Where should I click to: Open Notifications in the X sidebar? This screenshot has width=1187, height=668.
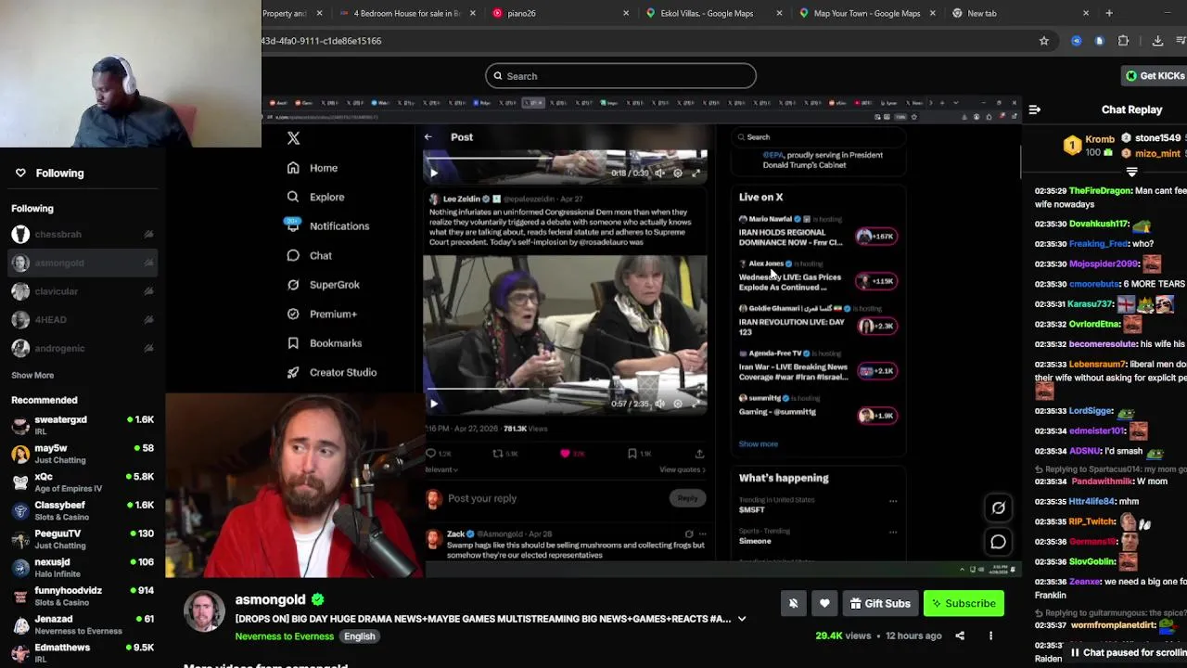tap(327, 225)
